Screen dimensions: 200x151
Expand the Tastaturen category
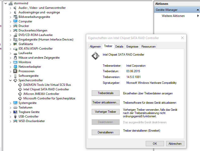[11, 107]
